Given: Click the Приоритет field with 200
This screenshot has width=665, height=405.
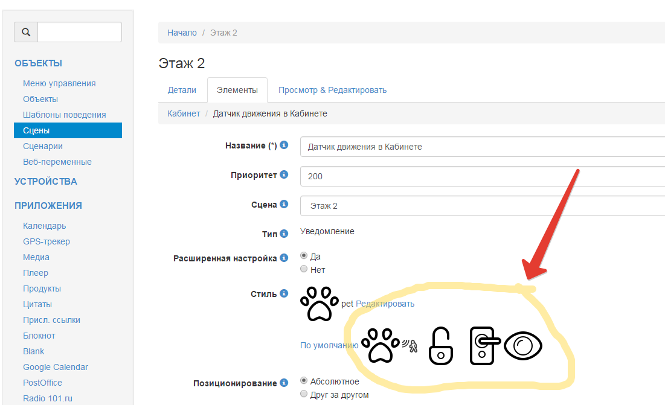Looking at the screenshot, I should 482,176.
